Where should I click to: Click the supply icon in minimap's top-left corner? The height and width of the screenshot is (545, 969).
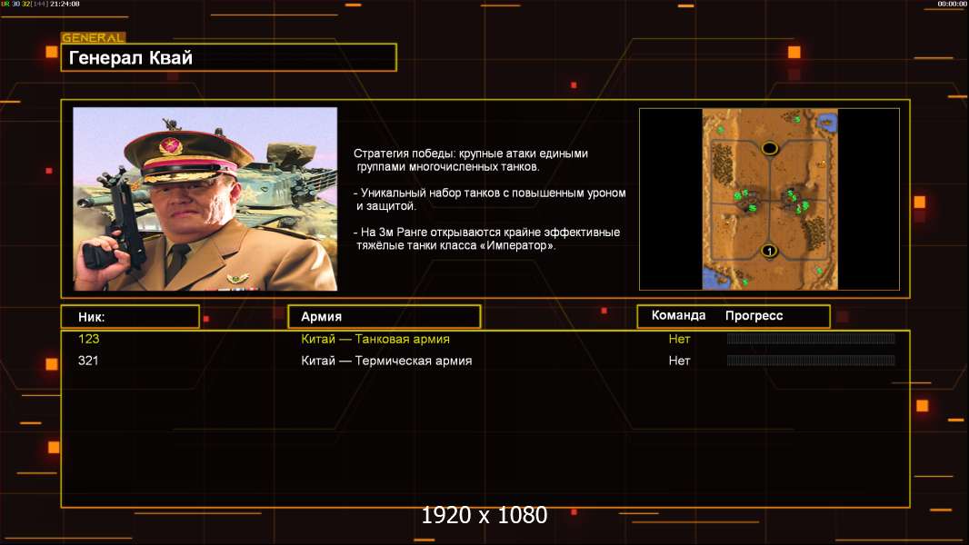click(x=720, y=131)
